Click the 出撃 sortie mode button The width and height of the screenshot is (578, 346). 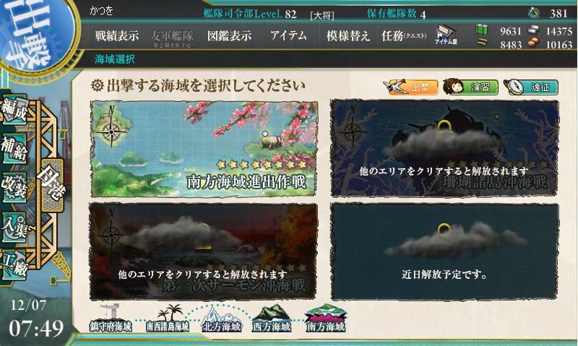click(410, 87)
